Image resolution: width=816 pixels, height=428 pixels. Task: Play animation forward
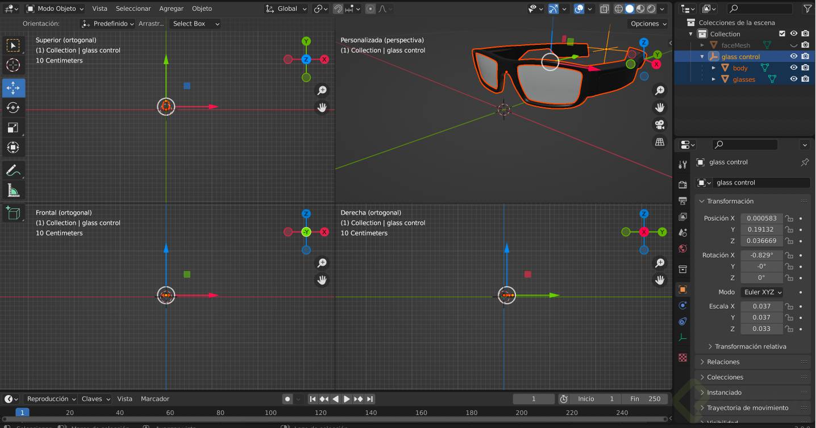347,399
